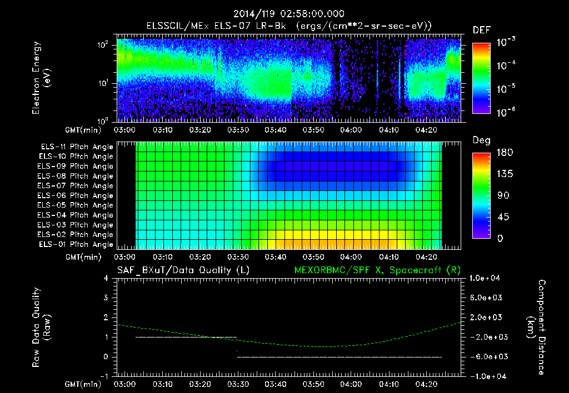Click the 45 value on Deg scale
Screen dimensions: 569x393
pyautogui.click(x=505, y=217)
